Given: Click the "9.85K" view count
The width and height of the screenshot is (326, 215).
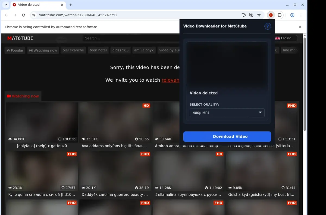Looking at the screenshot, I should (236, 188).
